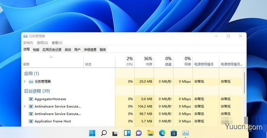This screenshot has height=138, width=267.
Task: Switch to the 详细信息 tab
Action: (90, 50)
